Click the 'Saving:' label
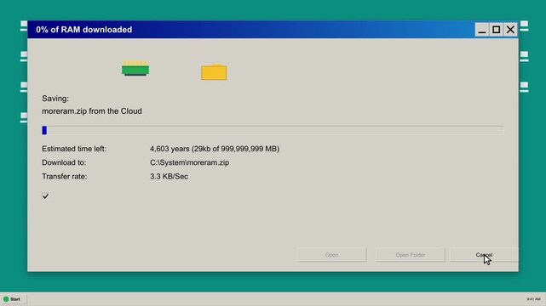546x306 pixels. tap(55, 99)
